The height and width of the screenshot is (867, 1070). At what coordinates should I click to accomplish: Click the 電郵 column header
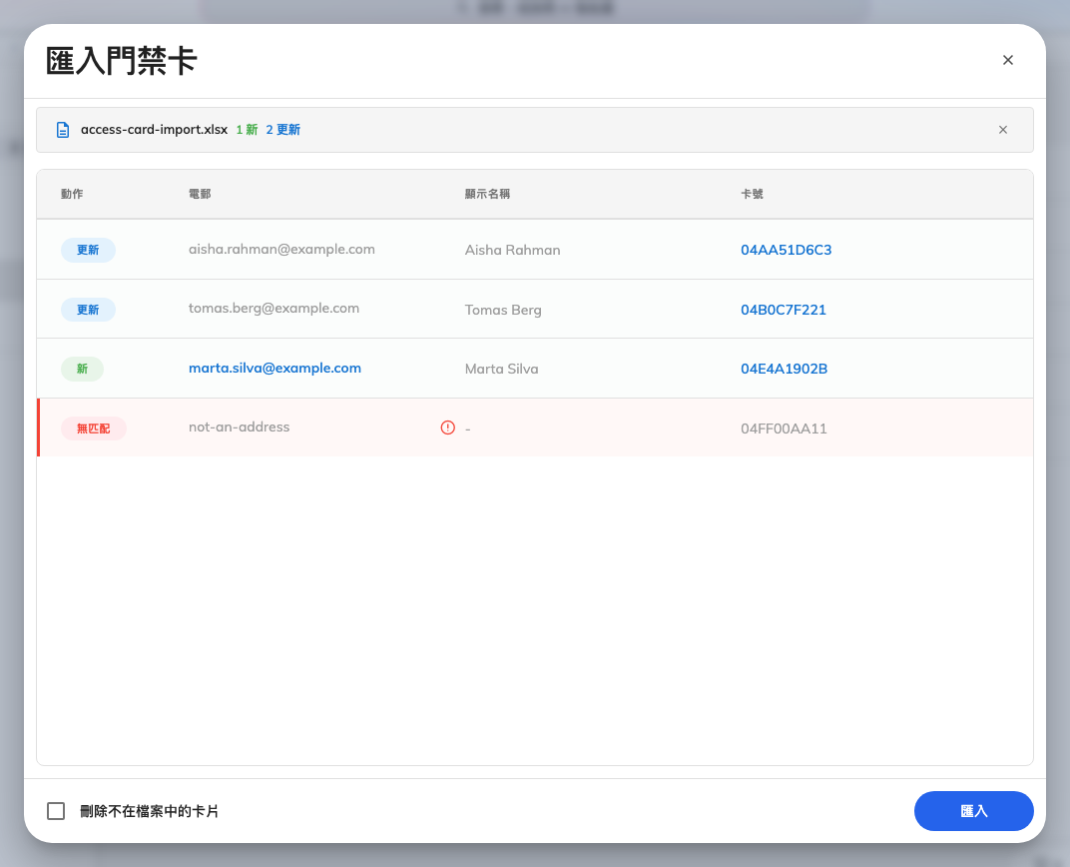tap(200, 194)
